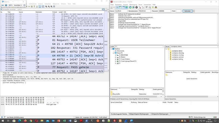Open FileZilla from the taskbar
Screen dimensions: 219x123
(114, 121)
